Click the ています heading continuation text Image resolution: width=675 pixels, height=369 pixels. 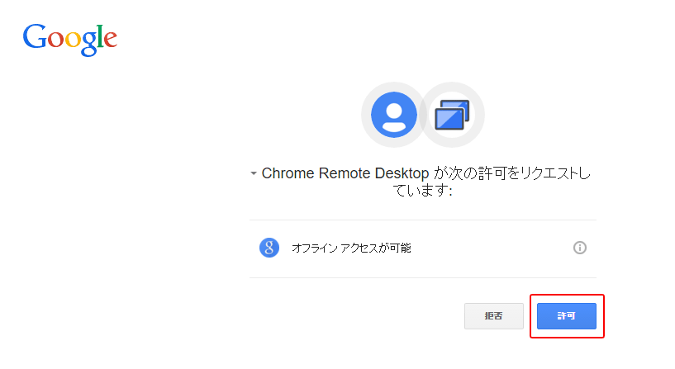click(422, 191)
